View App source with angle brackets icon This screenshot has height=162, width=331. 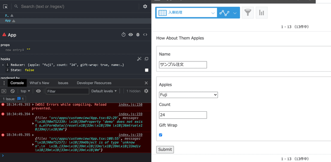(145, 35)
